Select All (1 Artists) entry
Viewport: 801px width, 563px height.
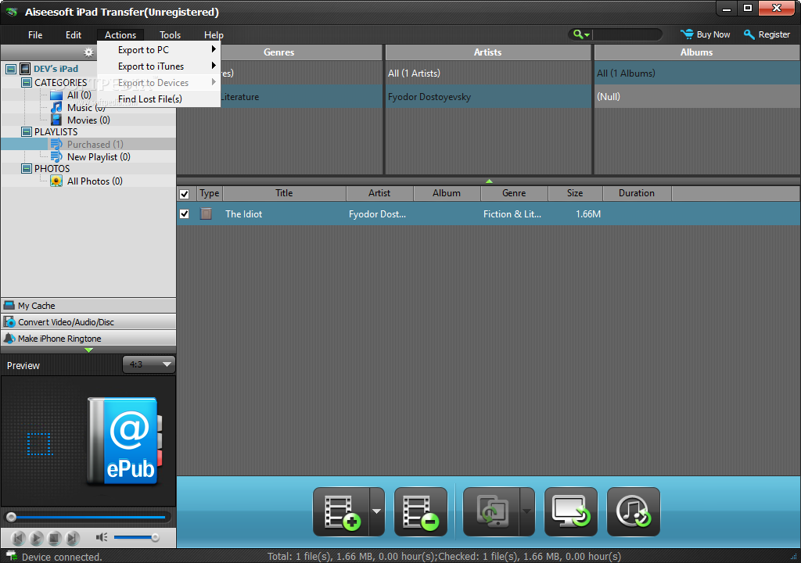(x=488, y=73)
